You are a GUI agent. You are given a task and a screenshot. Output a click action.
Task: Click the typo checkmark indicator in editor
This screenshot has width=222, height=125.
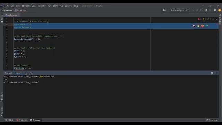tap(209, 19)
